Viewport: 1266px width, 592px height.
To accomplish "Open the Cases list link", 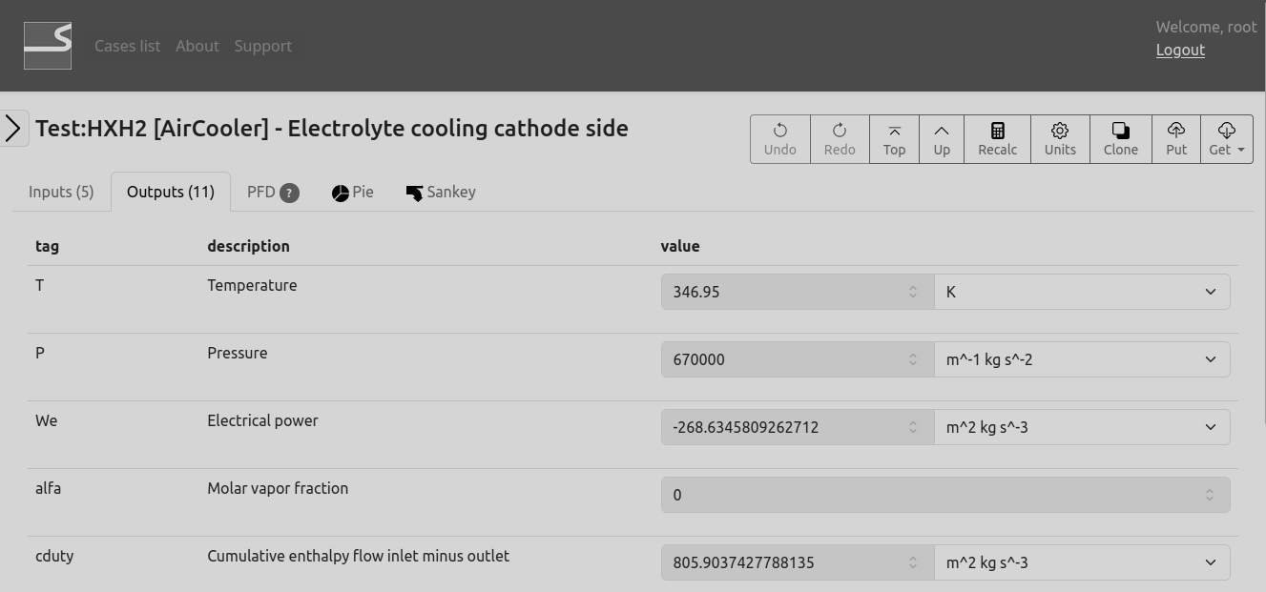I will click(x=127, y=46).
